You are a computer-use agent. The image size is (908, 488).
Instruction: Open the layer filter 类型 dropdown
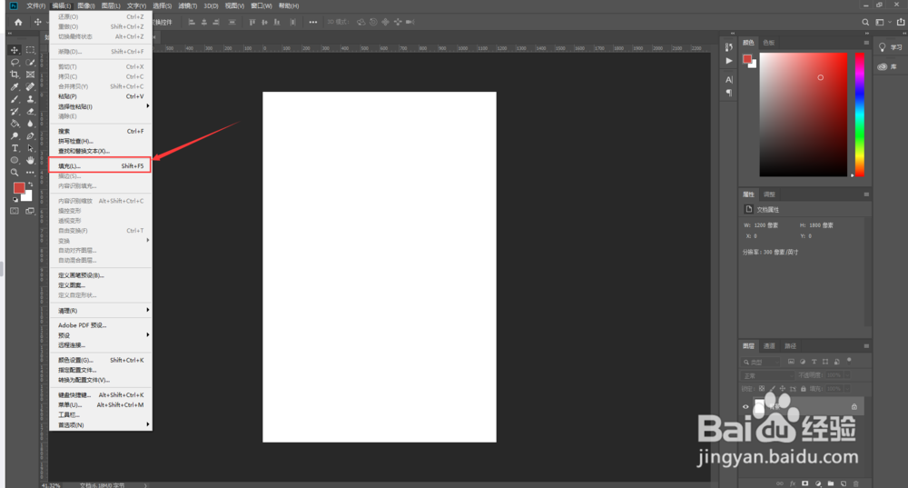pos(761,362)
